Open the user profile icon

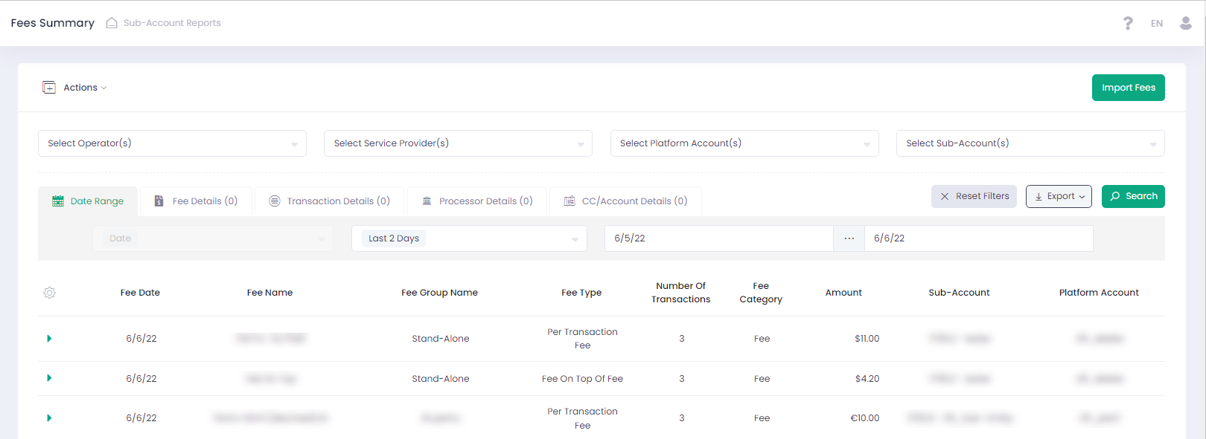(1186, 24)
